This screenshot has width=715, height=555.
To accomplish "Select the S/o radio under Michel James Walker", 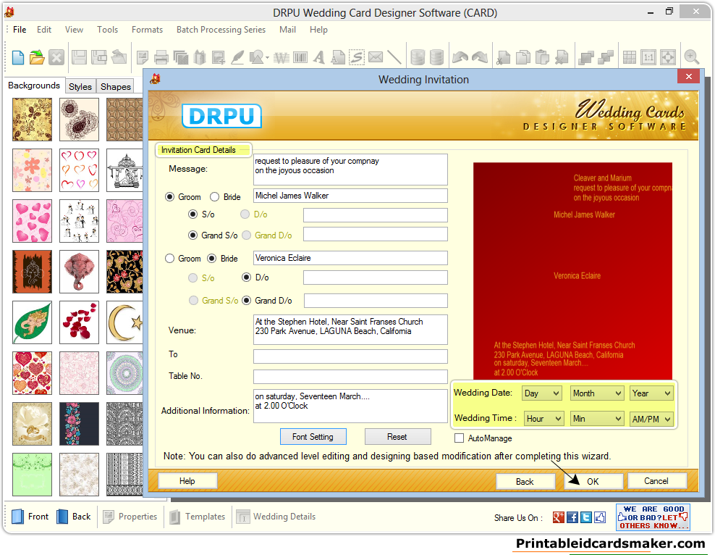I will click(193, 214).
